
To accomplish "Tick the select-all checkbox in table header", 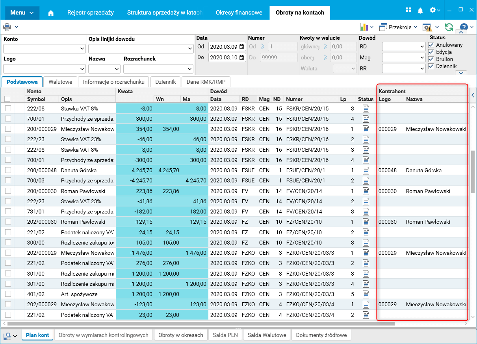I will click(7, 99).
